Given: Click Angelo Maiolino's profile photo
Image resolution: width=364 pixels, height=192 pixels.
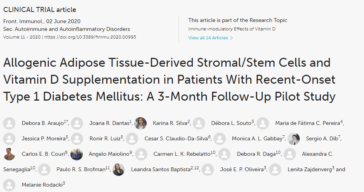Looking at the screenshot, I should point(77,154).
